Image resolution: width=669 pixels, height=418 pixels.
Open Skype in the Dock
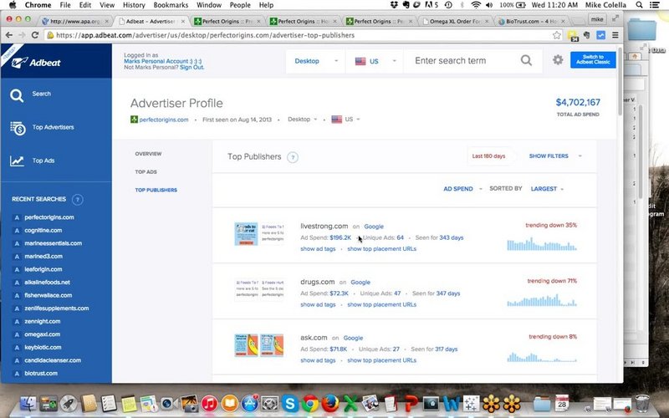290,403
